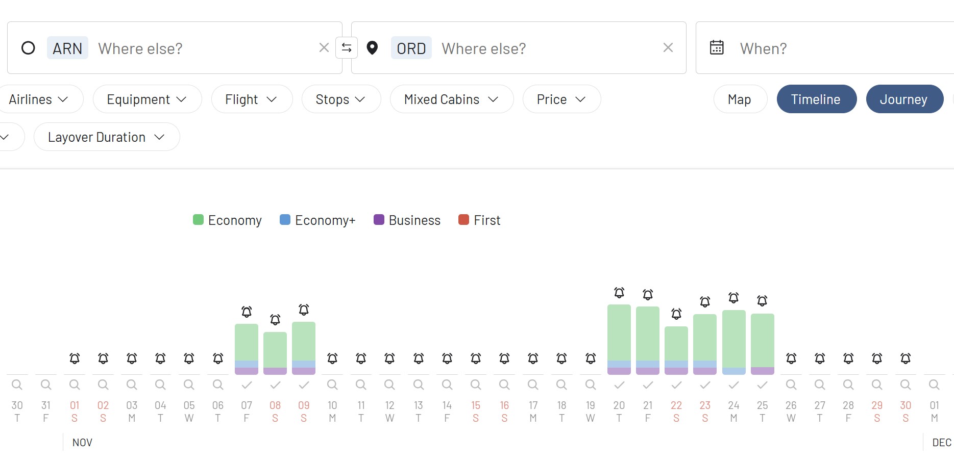This screenshot has width=954, height=461.
Task: Toggle the Timeline view button
Action: pyautogui.click(x=816, y=99)
